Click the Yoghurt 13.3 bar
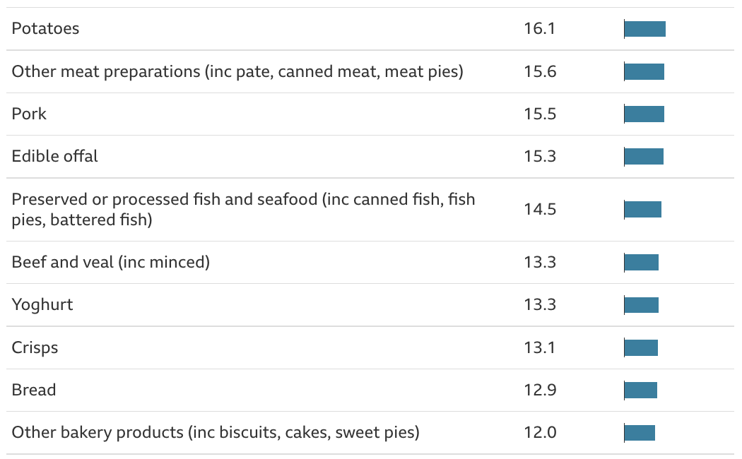 tap(641, 304)
